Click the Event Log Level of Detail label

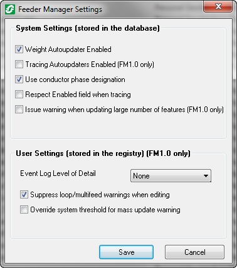[x=58, y=173]
